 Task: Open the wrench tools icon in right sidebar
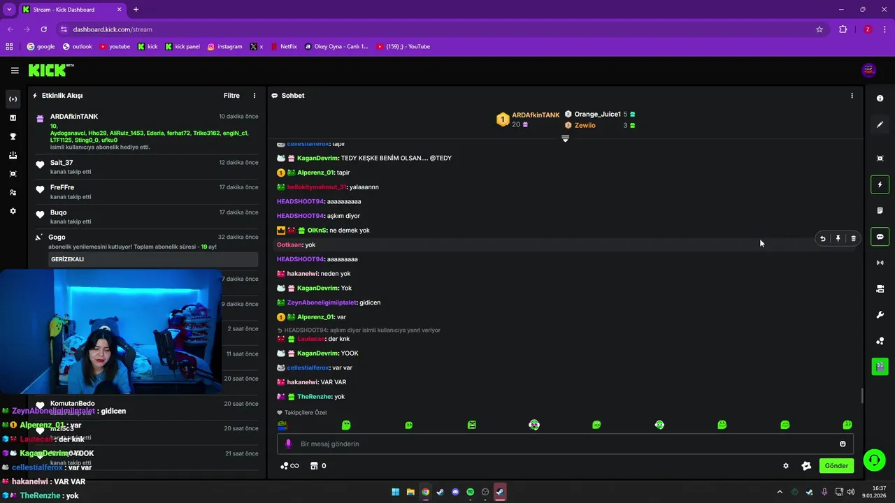[880, 315]
